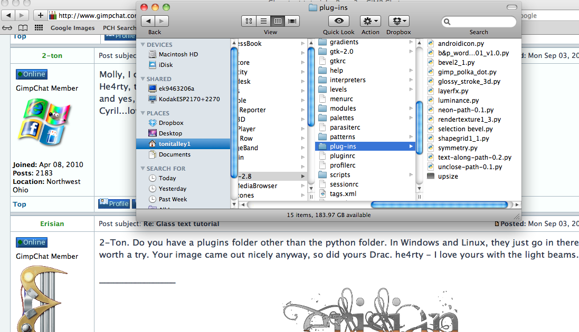The width and height of the screenshot is (579, 332).
Task: Select layerfx.py file
Action: (453, 91)
